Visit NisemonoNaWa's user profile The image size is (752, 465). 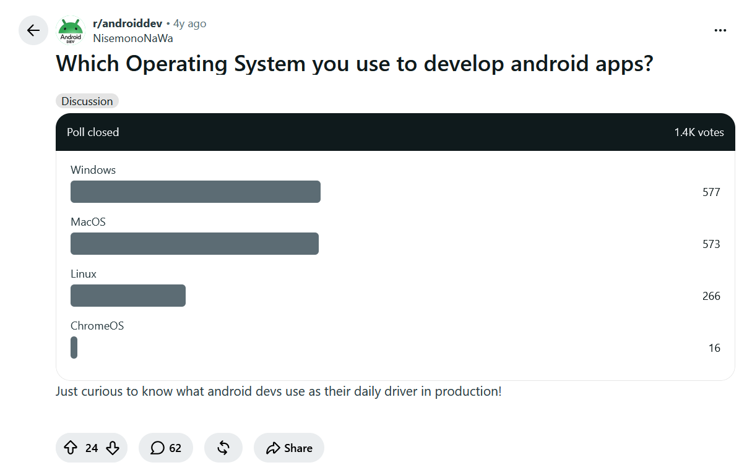pos(132,38)
